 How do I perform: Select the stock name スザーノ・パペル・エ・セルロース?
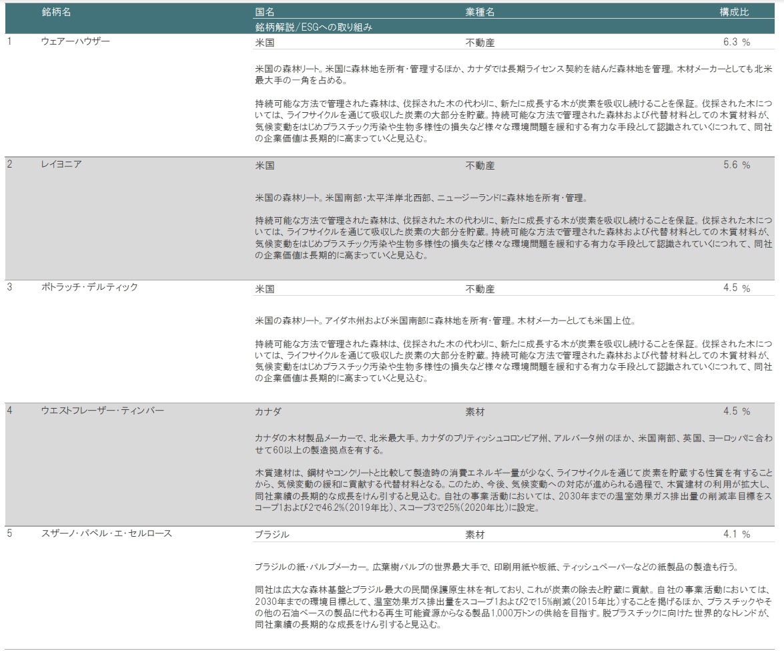[107, 533]
